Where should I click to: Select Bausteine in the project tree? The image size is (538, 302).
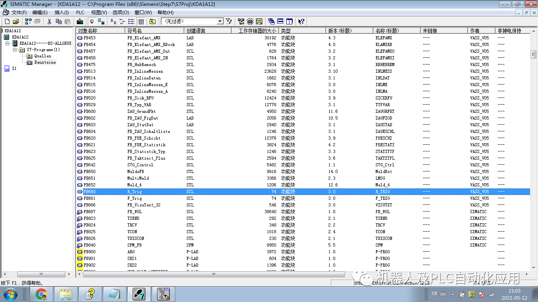click(x=45, y=62)
